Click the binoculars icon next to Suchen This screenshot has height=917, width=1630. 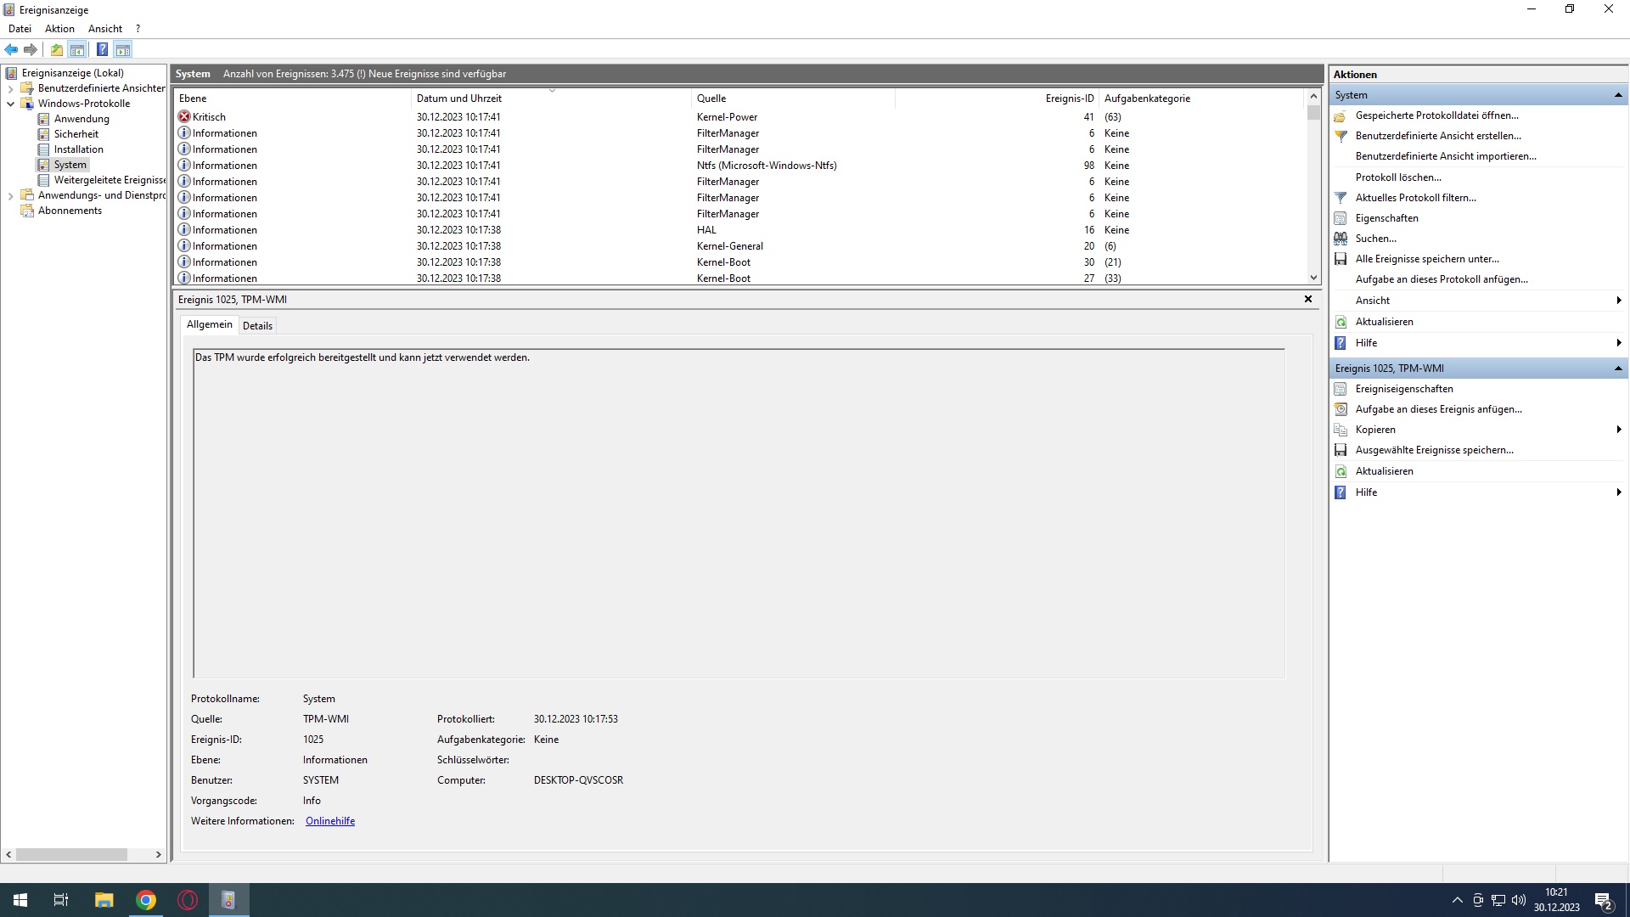tap(1341, 239)
